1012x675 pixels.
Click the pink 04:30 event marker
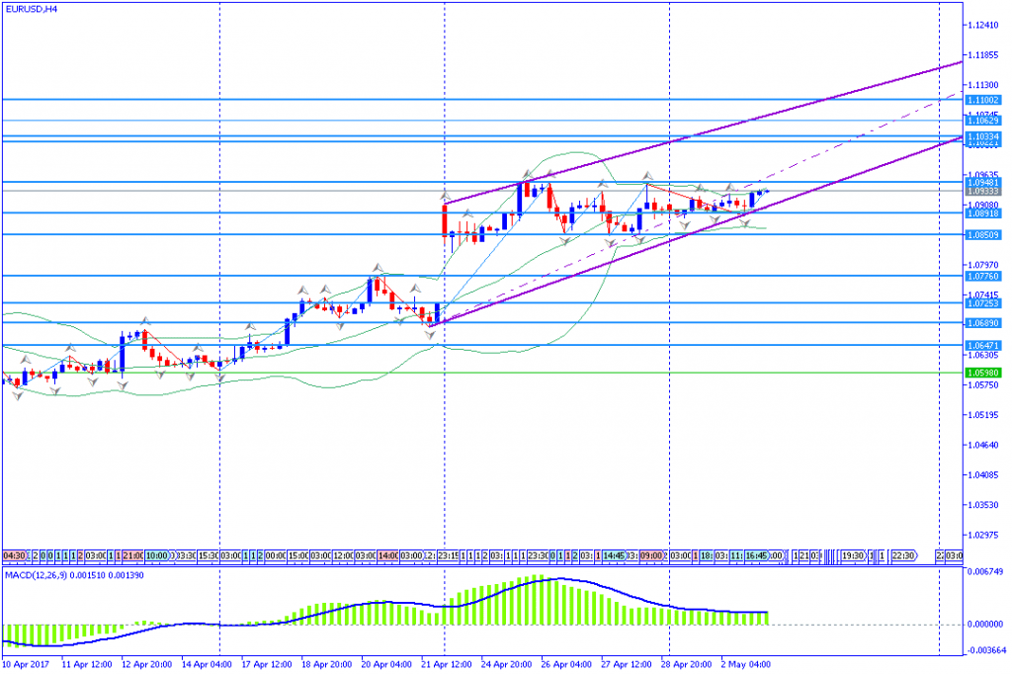click(x=14, y=555)
